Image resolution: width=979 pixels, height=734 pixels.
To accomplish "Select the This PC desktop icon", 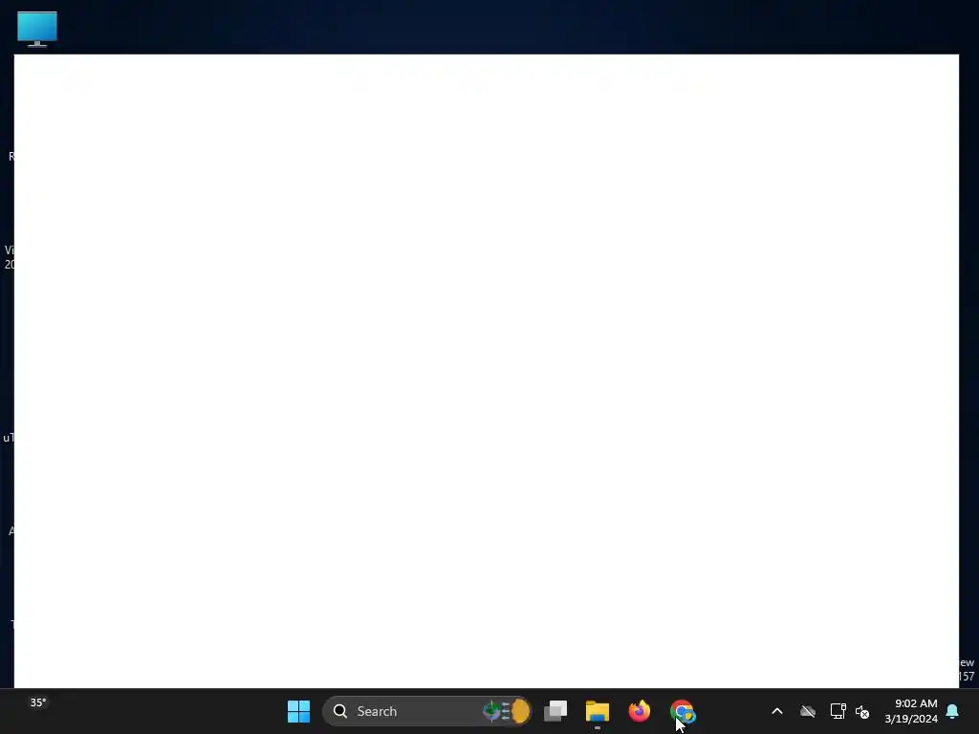I will tap(37, 29).
